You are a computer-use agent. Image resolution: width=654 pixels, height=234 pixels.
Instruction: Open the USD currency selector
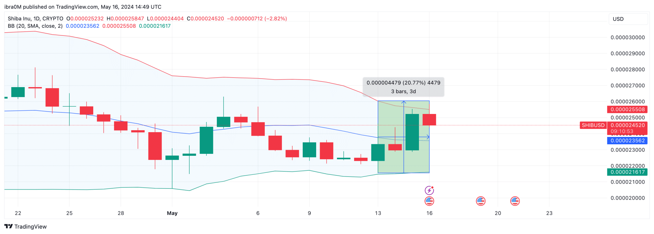[628, 19]
